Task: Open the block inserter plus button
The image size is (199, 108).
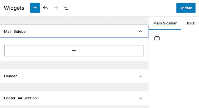Action: [x=35, y=8]
